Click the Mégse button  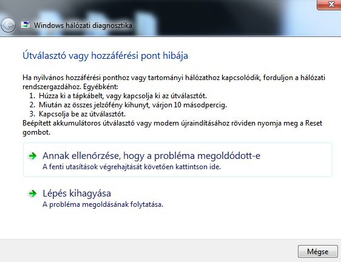(318, 251)
